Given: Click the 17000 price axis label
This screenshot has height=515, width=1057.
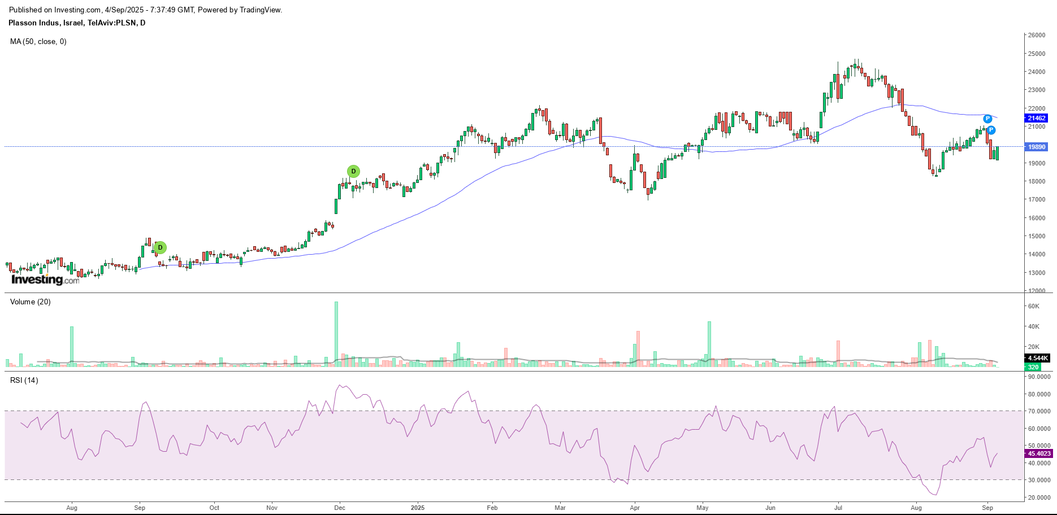Looking at the screenshot, I should tap(1037, 199).
